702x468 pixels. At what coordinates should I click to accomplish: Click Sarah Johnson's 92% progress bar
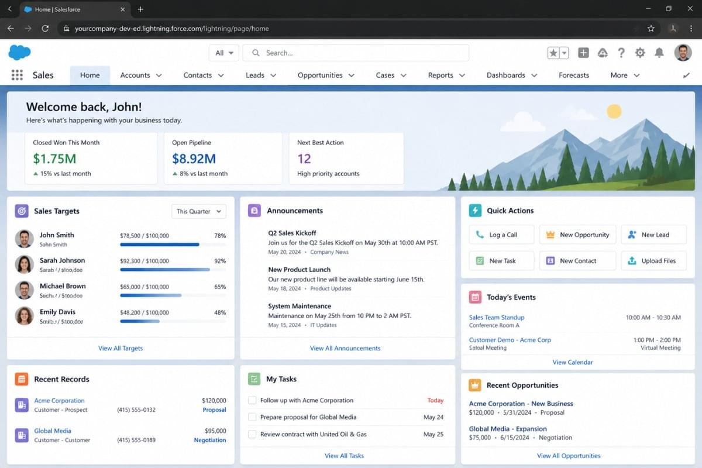pos(173,270)
